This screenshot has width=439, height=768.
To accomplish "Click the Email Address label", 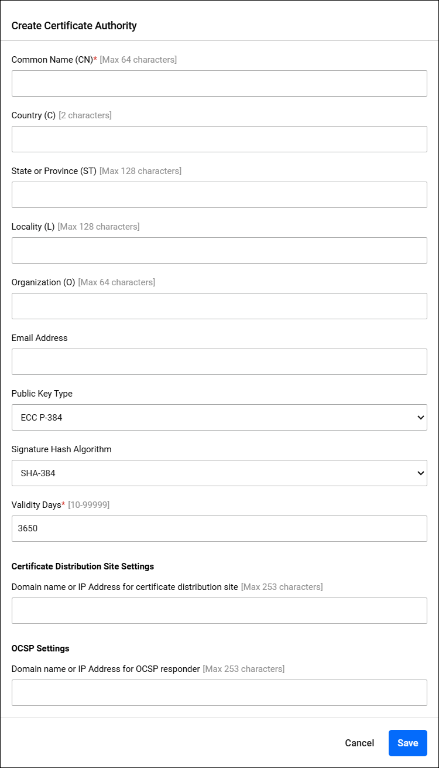I will [39, 338].
